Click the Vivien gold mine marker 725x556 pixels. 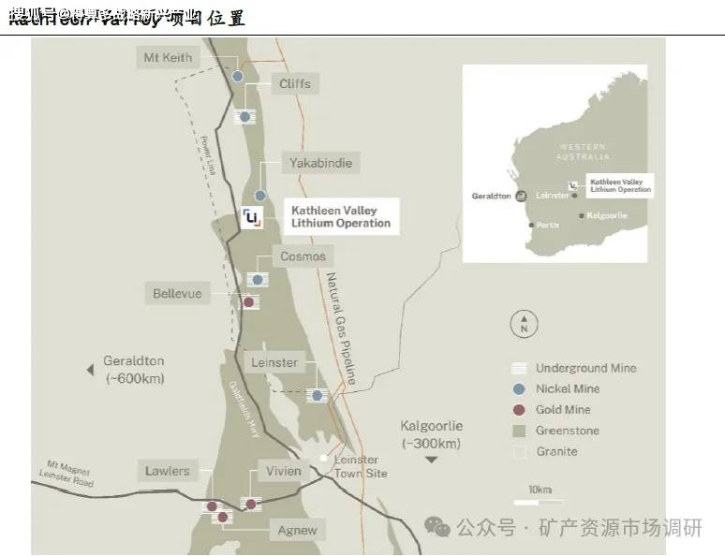(251, 505)
